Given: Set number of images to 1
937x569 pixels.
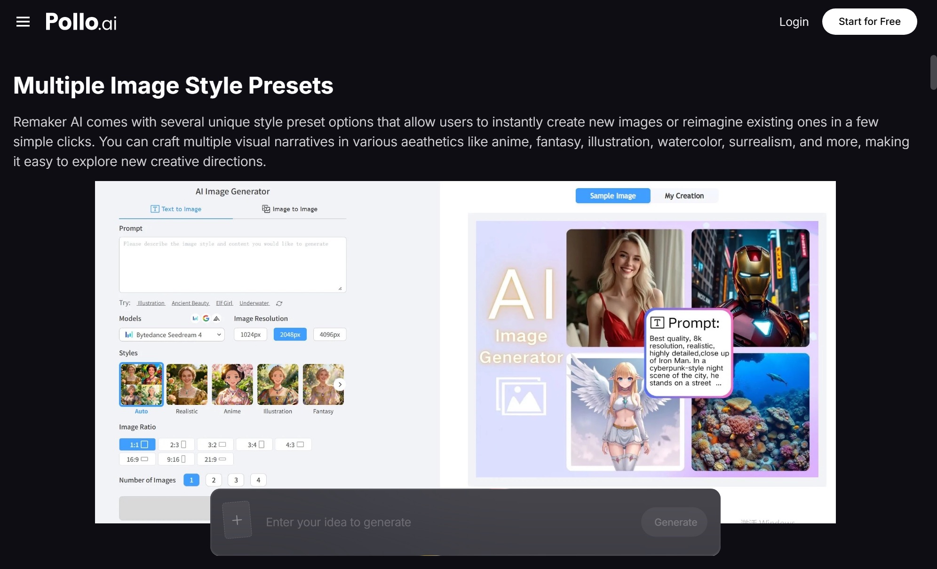Looking at the screenshot, I should (191, 480).
